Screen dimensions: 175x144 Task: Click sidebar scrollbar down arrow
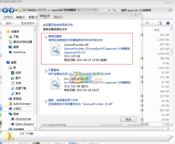(x=35, y=129)
